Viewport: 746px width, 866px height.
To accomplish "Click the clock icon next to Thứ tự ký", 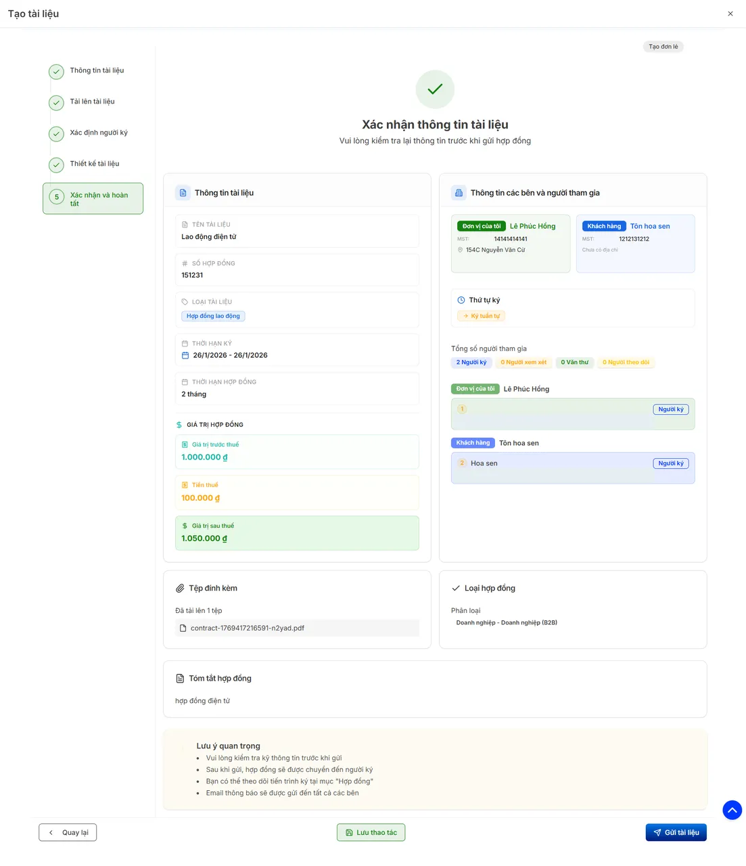I will pyautogui.click(x=461, y=300).
